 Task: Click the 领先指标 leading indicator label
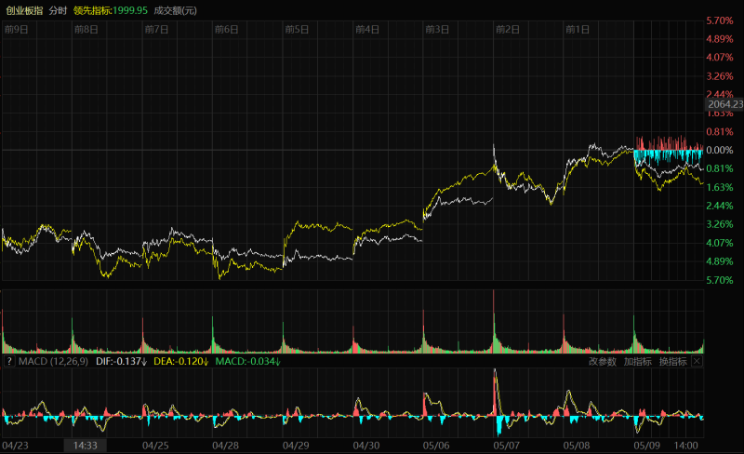(110, 9)
